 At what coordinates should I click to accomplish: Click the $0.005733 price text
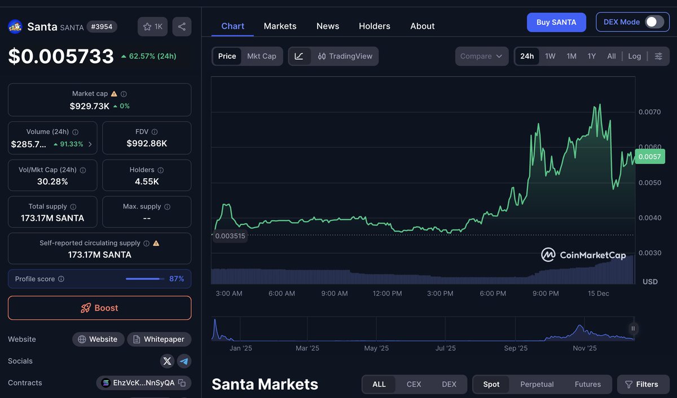[61, 56]
